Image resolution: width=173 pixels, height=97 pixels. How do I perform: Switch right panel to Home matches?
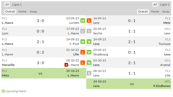click(x=155, y=12)
